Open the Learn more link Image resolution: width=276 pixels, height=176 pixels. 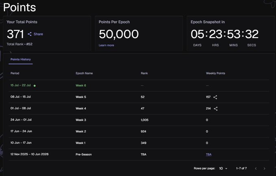pos(106,45)
